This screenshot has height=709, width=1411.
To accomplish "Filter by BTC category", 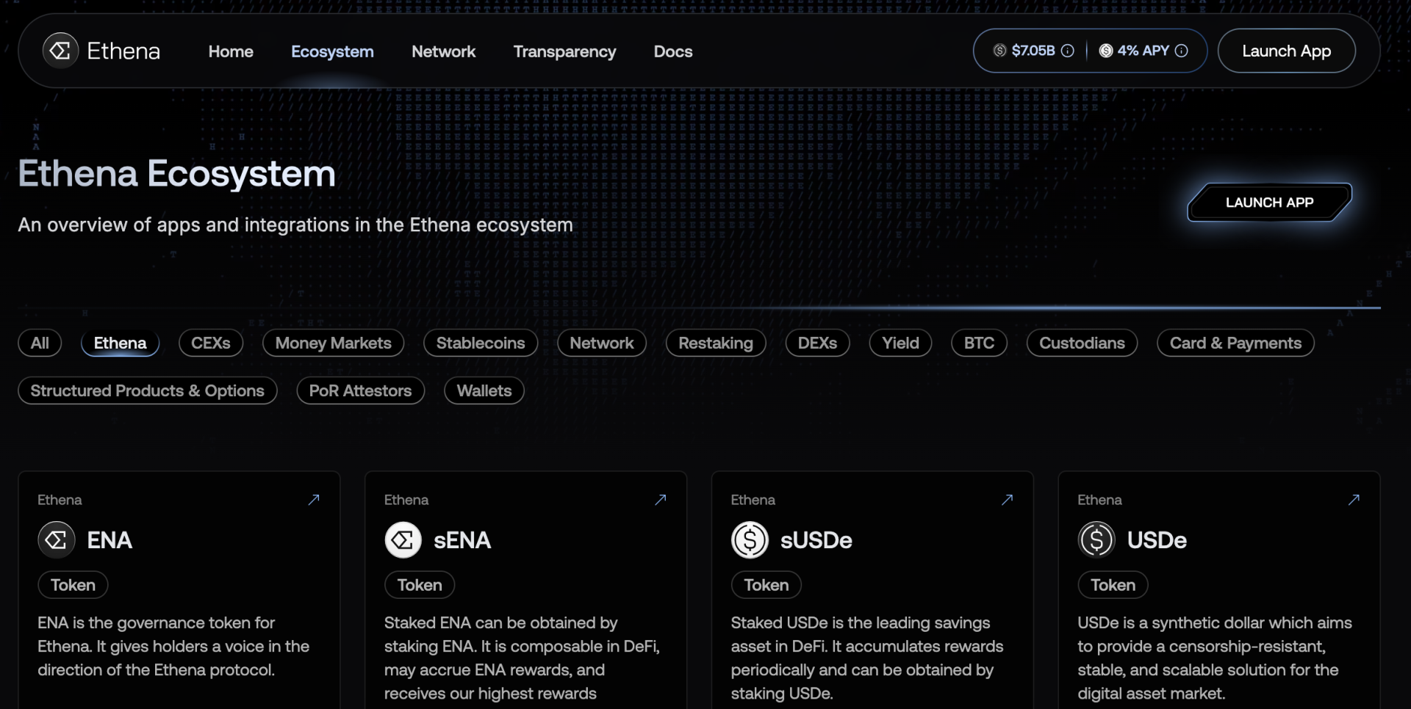I will 979,343.
